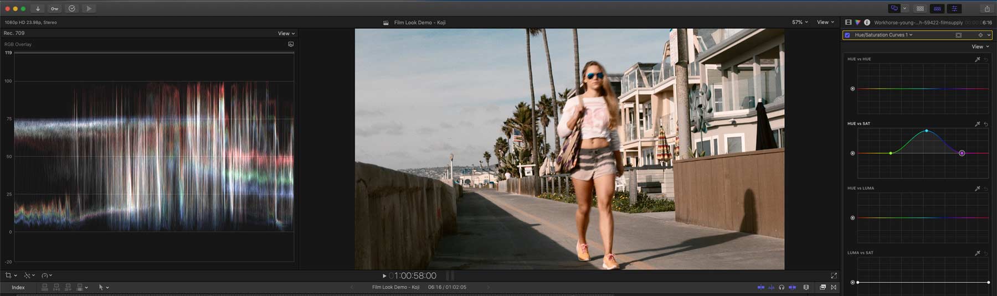Image resolution: width=997 pixels, height=296 pixels.
Task: Select the LUMA vs SAT eyedropper
Action: coord(978,253)
